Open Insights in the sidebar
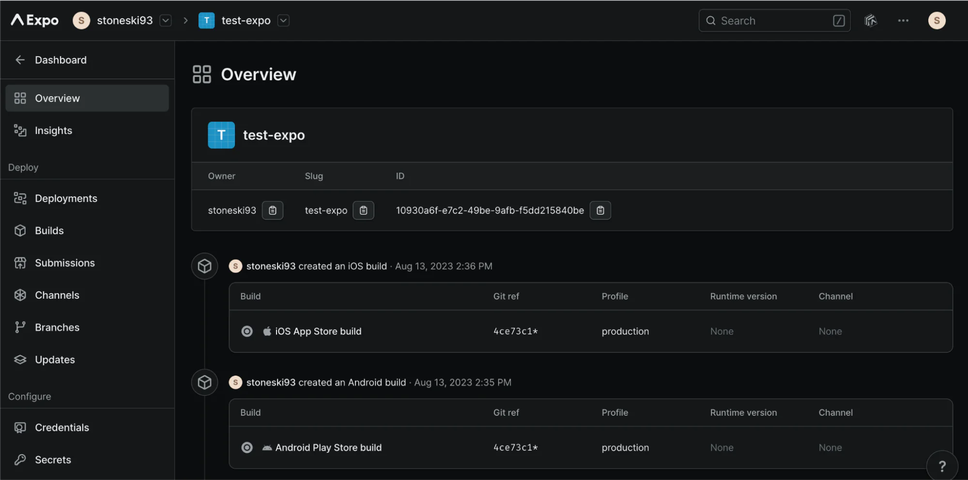Screen dimensions: 968x480 tap(87, 131)
